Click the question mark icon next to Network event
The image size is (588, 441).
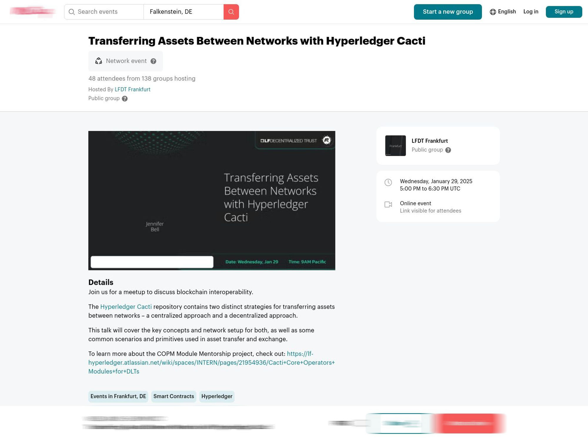[x=153, y=61]
